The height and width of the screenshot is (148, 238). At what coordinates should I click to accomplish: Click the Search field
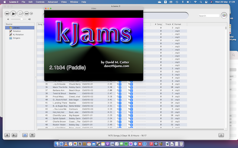coord(208,16)
